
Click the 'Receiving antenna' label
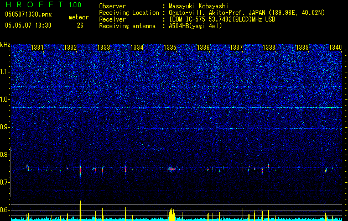coord(127,26)
